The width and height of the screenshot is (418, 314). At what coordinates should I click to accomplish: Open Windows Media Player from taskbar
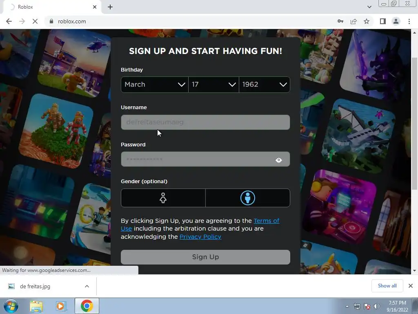coord(61,306)
